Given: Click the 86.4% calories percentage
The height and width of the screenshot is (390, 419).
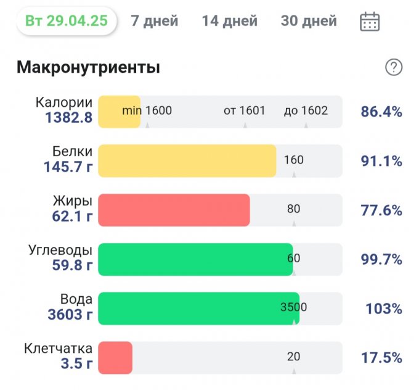Looking at the screenshot, I should coord(381,112).
